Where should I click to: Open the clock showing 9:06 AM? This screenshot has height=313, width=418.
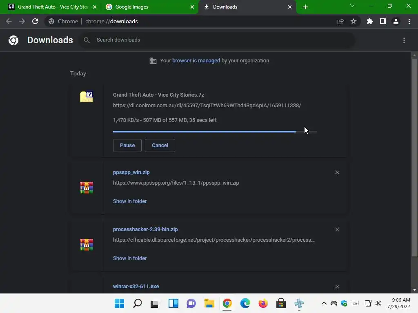pyautogui.click(x=398, y=303)
